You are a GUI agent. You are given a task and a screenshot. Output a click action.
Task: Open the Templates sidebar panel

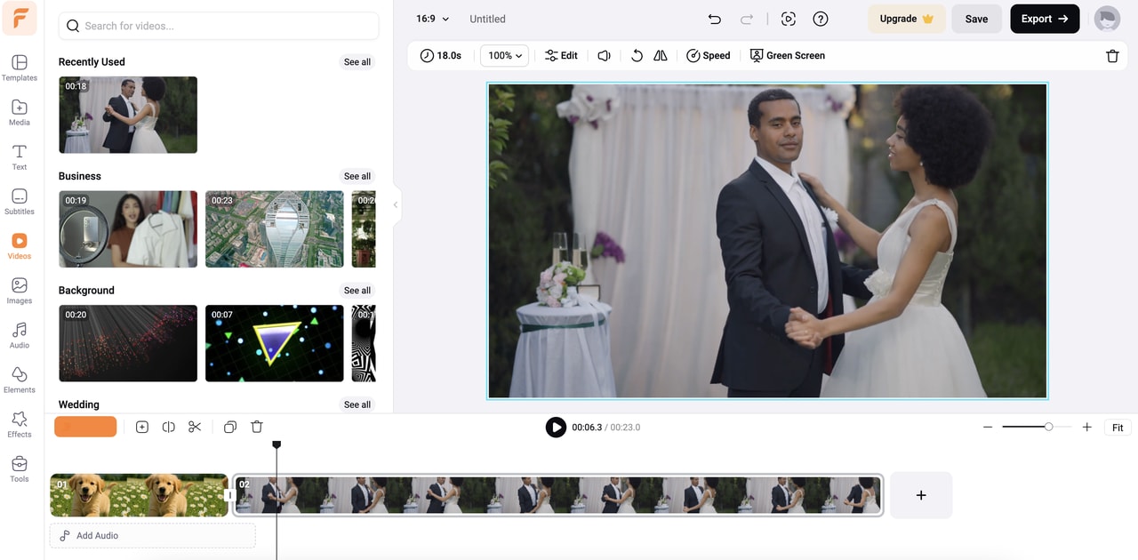20,68
